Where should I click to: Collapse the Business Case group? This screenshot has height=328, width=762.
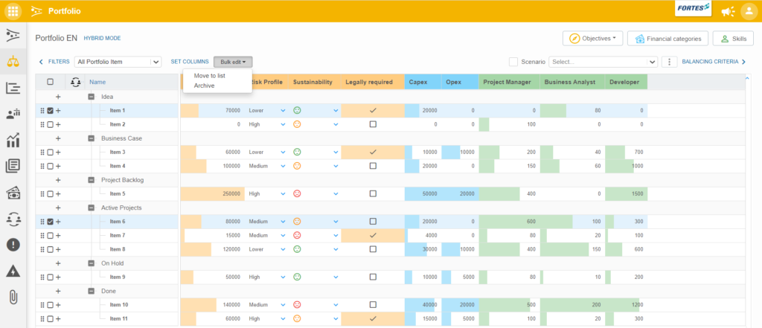point(92,138)
